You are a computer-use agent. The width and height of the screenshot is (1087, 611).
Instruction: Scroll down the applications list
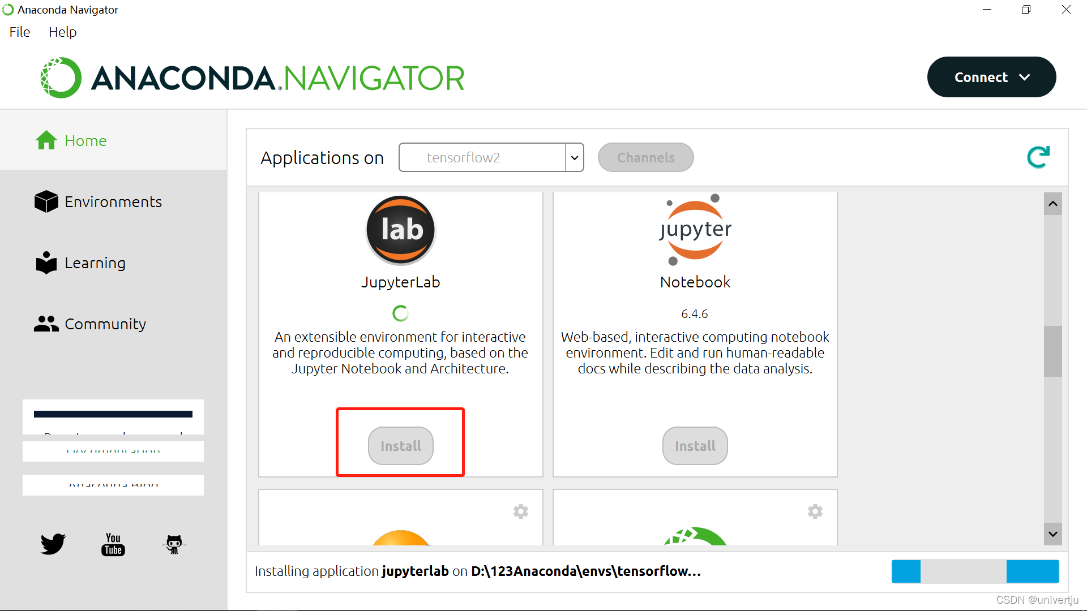point(1052,533)
